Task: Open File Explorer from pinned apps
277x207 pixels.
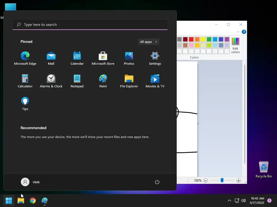Action: [129, 81]
